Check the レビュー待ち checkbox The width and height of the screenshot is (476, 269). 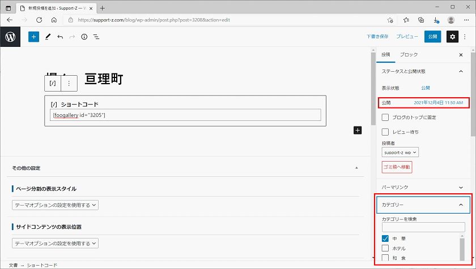(x=385, y=132)
